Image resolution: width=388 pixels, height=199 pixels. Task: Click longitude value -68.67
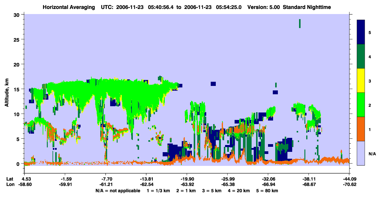pyautogui.click(x=309, y=184)
